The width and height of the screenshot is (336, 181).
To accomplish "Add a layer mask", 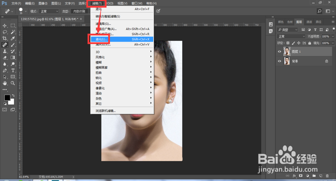I will (x=301, y=176).
